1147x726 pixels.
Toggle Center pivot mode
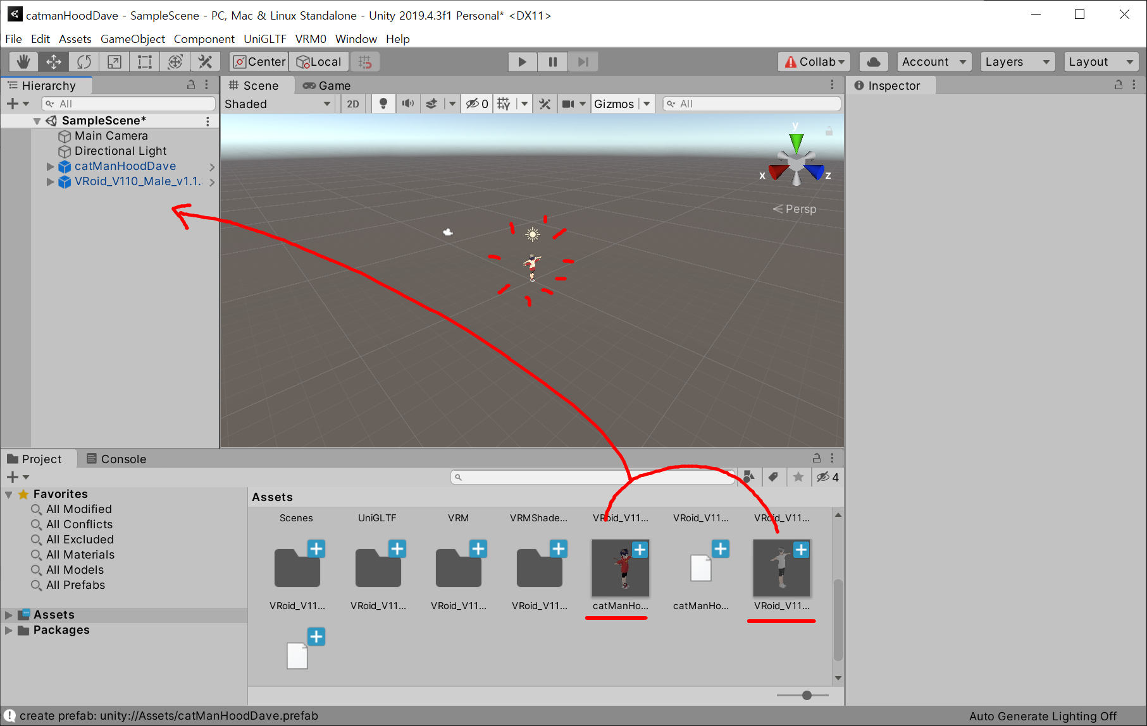(x=259, y=61)
